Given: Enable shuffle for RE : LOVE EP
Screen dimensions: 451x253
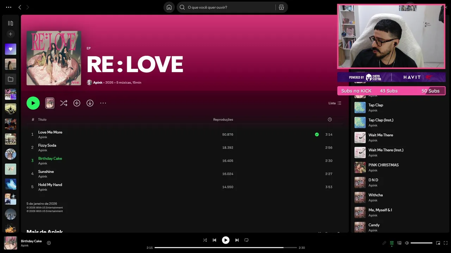Looking at the screenshot, I should click(x=63, y=103).
